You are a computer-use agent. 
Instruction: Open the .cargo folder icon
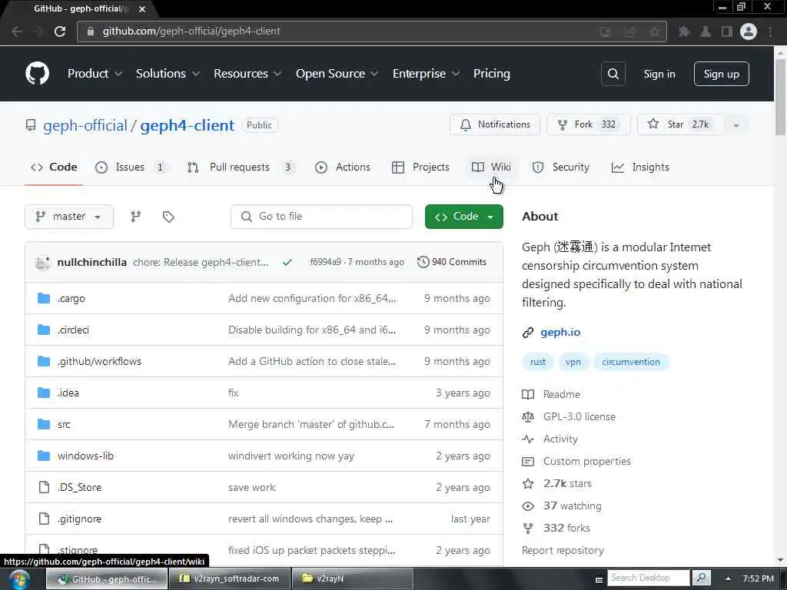[x=44, y=299]
